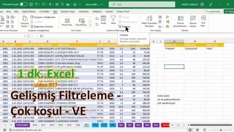Click sort ascending A-Z icon
This screenshot has width=234, height=132.
[97, 19]
